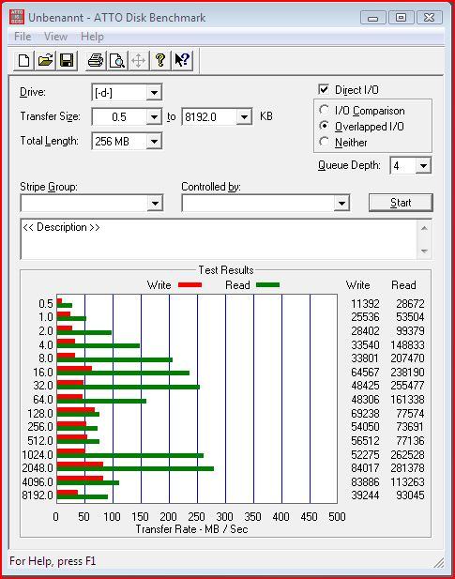
Task: Click the 2048.0 transfer size row label
Action: (38, 468)
